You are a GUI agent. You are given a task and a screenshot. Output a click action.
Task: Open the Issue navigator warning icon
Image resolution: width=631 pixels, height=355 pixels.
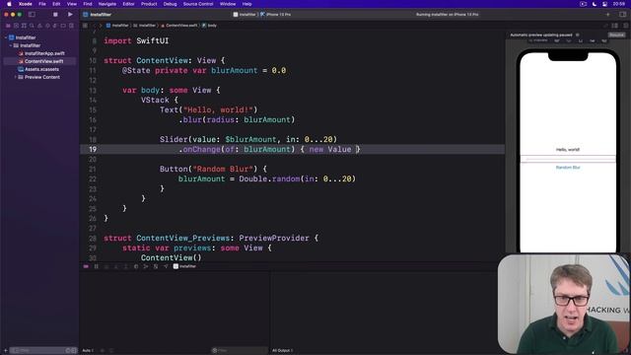click(x=39, y=26)
